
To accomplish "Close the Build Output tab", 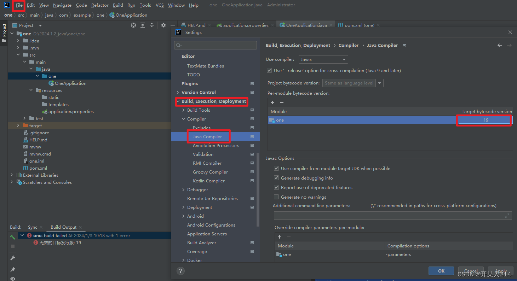I will pos(80,227).
